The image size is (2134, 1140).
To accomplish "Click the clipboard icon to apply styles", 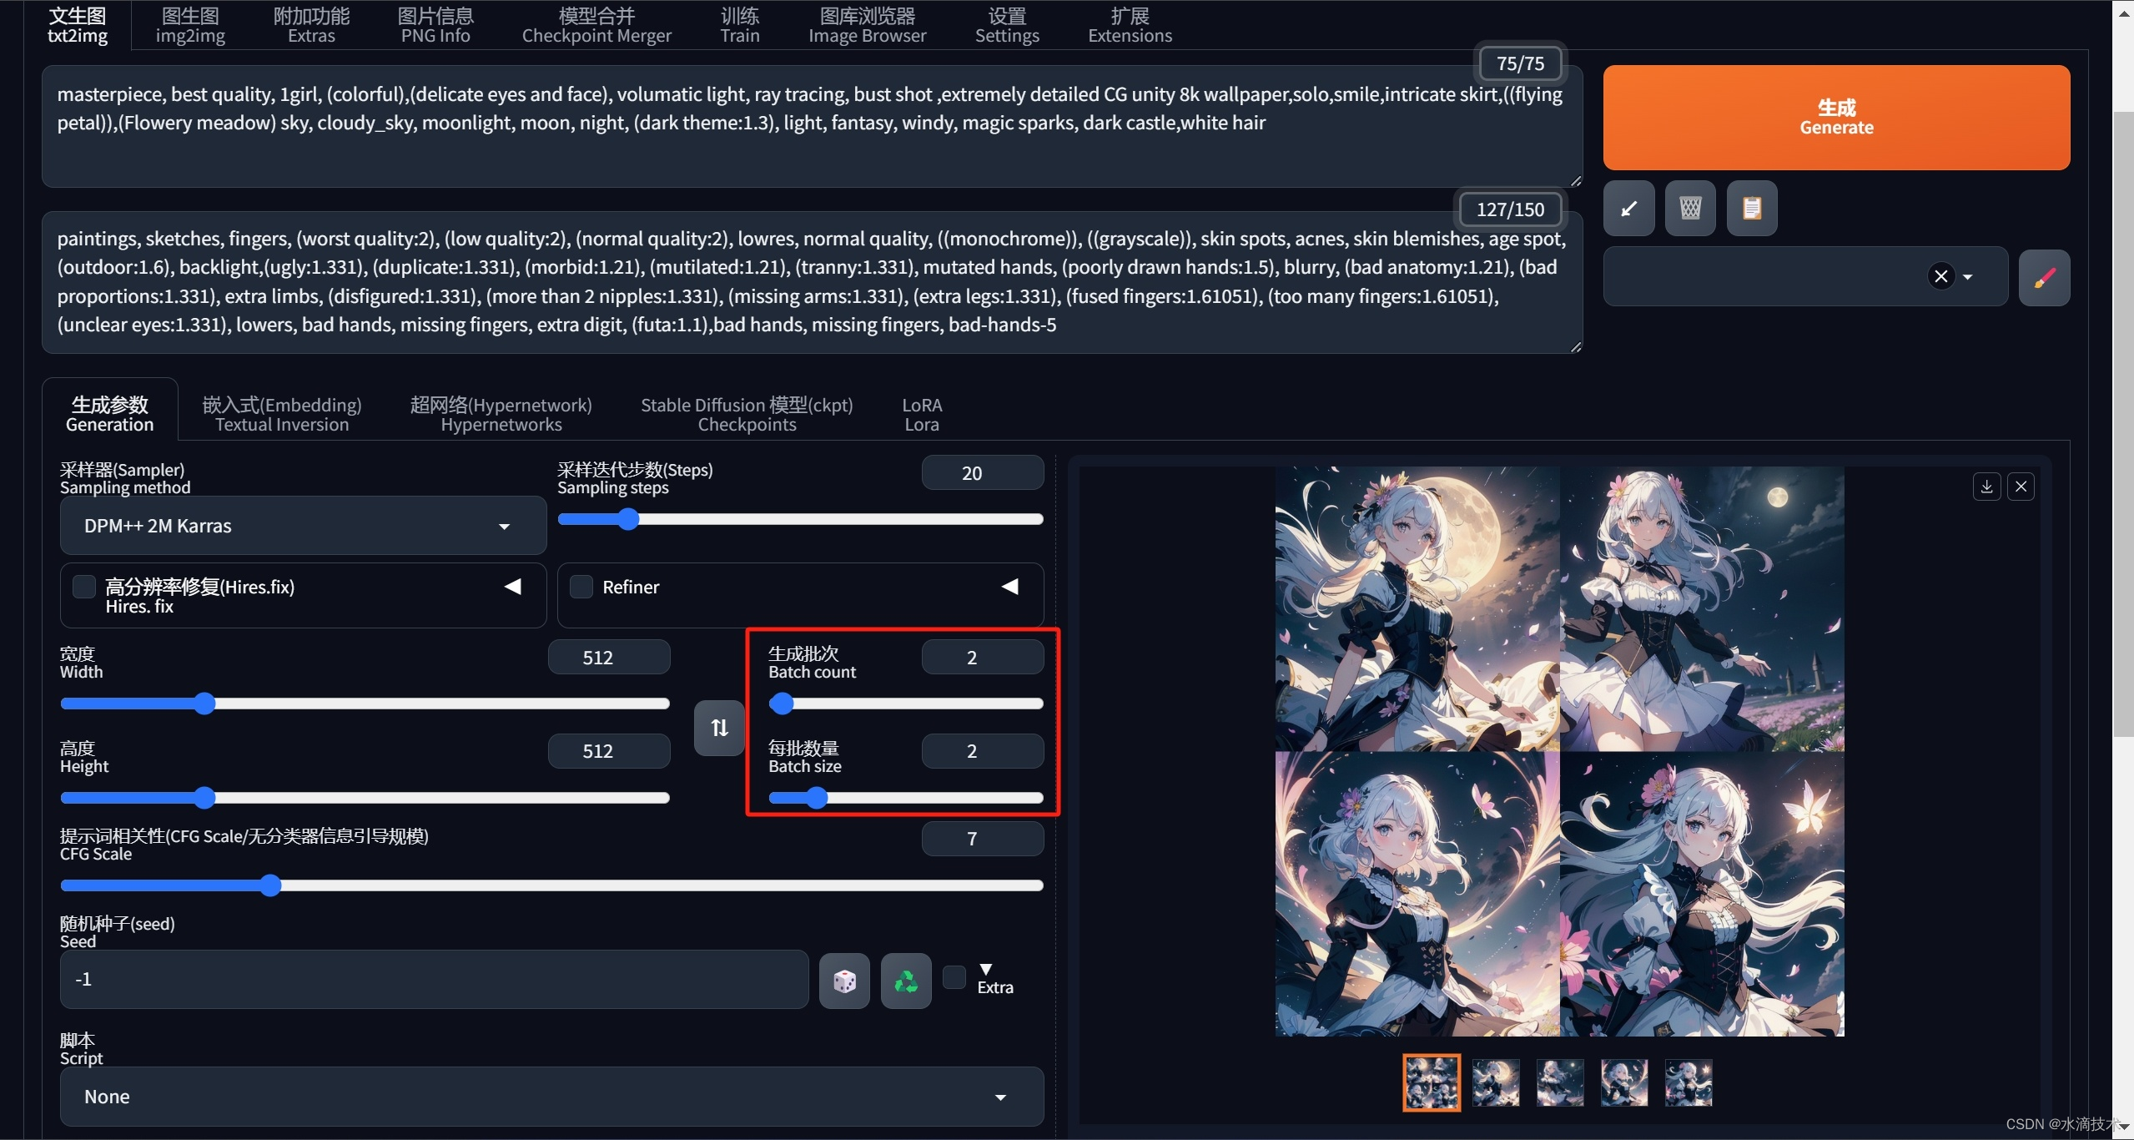I will (1752, 208).
